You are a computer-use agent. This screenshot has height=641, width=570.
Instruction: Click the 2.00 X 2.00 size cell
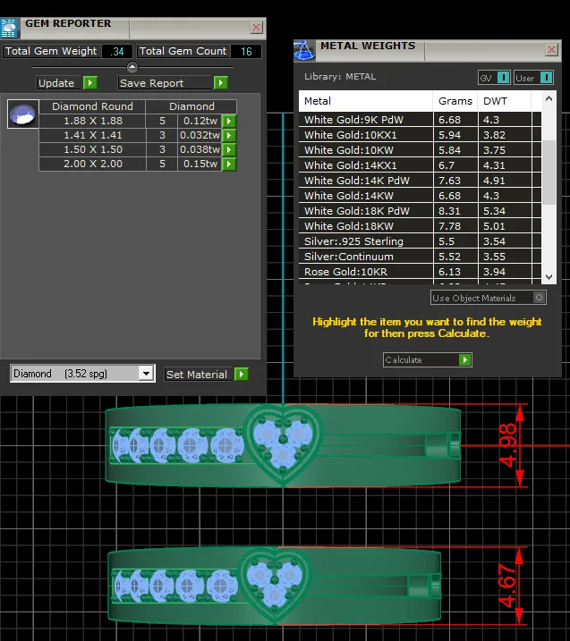point(92,164)
